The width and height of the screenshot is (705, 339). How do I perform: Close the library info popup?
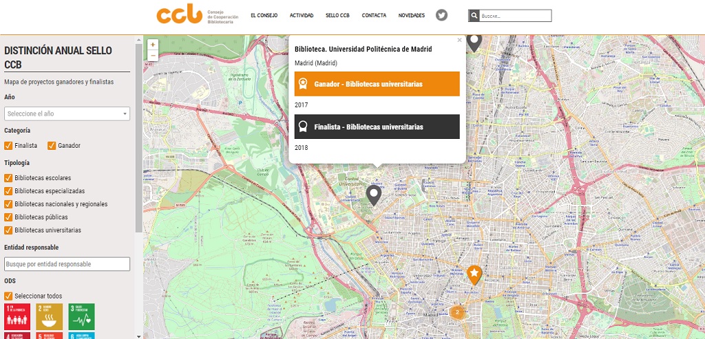[x=459, y=40]
